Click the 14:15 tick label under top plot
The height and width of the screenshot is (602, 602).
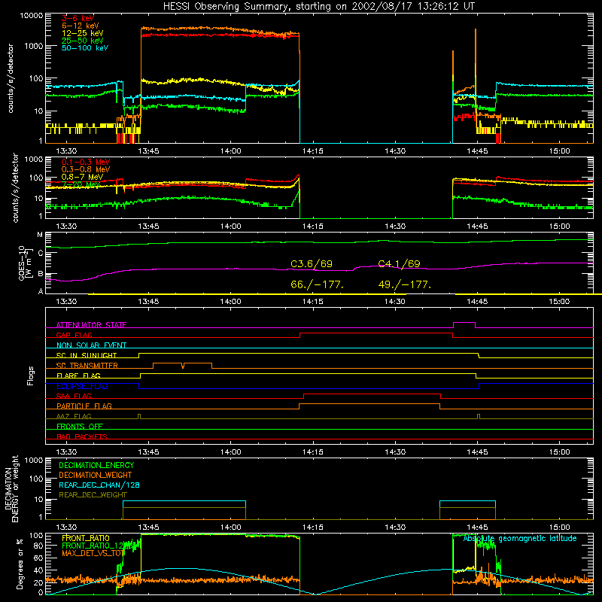[x=313, y=151]
